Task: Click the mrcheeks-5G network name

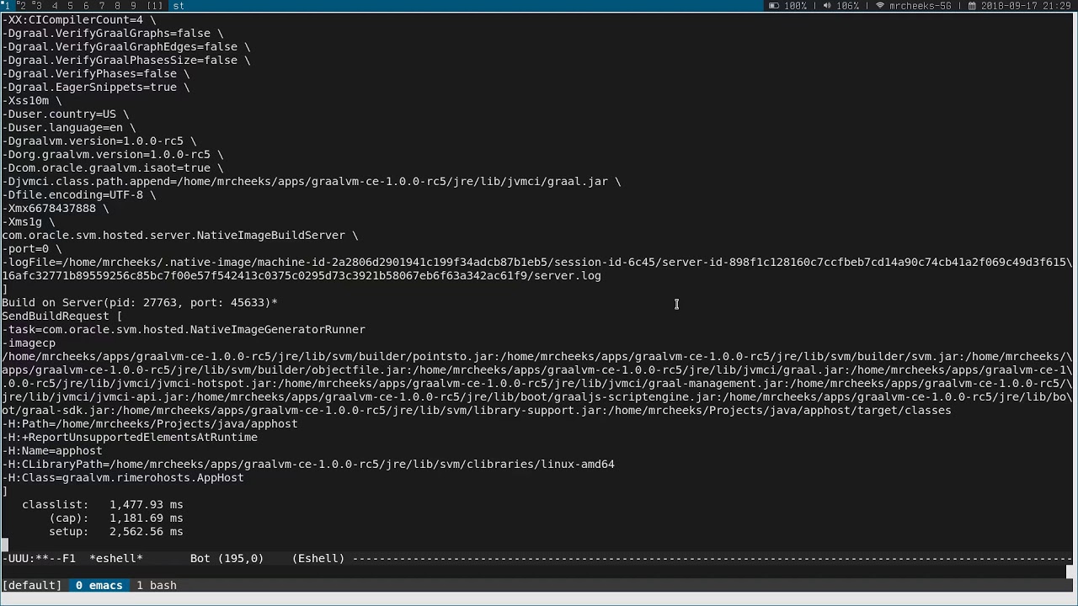Action: tap(921, 6)
